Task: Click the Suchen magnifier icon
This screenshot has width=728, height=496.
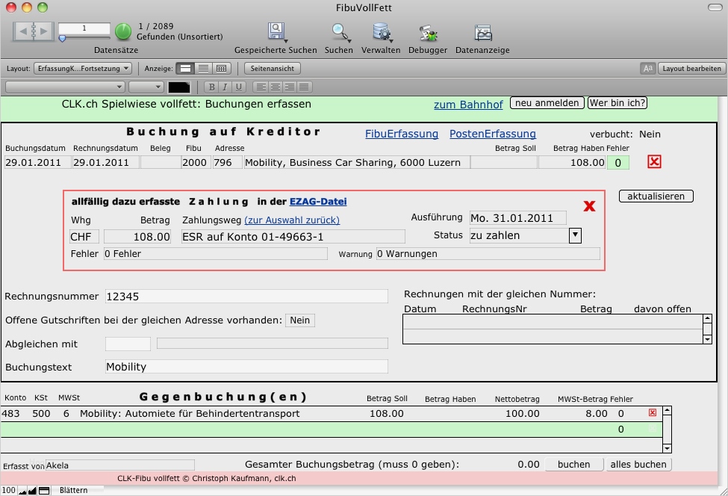Action: tap(340, 32)
